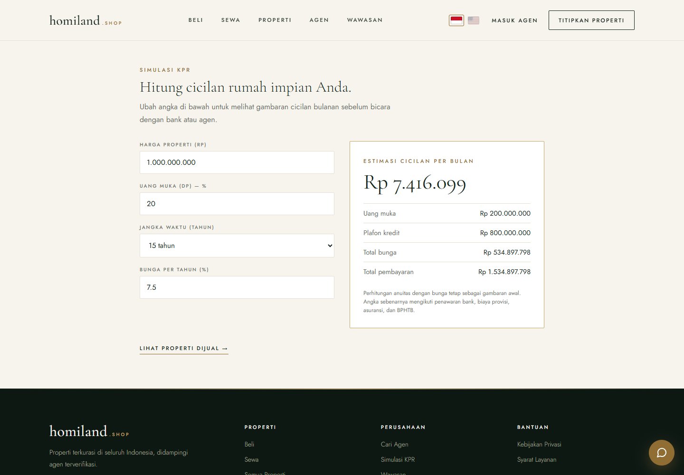The width and height of the screenshot is (684, 475).
Task: Open Syarat Layanan link
Action: [x=537, y=460]
